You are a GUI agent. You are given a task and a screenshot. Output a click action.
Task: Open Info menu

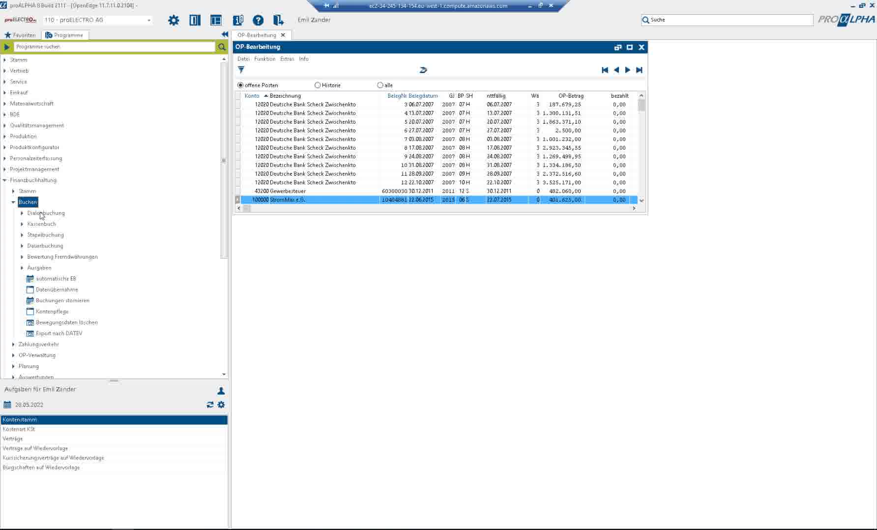click(x=304, y=58)
